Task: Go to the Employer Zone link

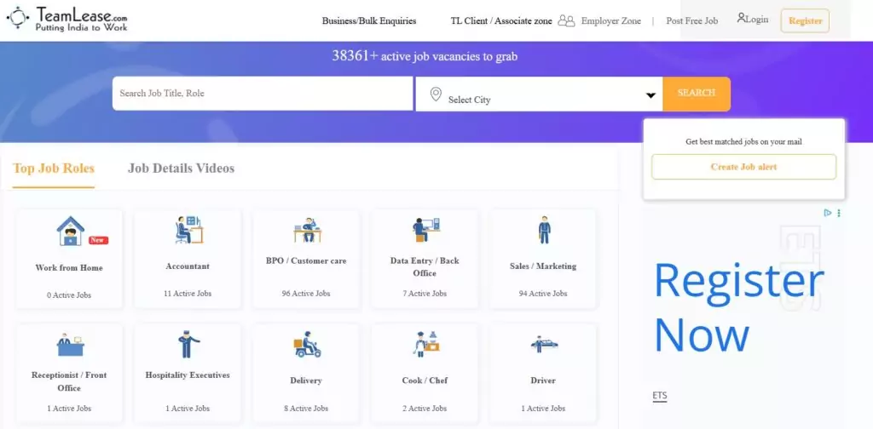Action: pyautogui.click(x=610, y=21)
